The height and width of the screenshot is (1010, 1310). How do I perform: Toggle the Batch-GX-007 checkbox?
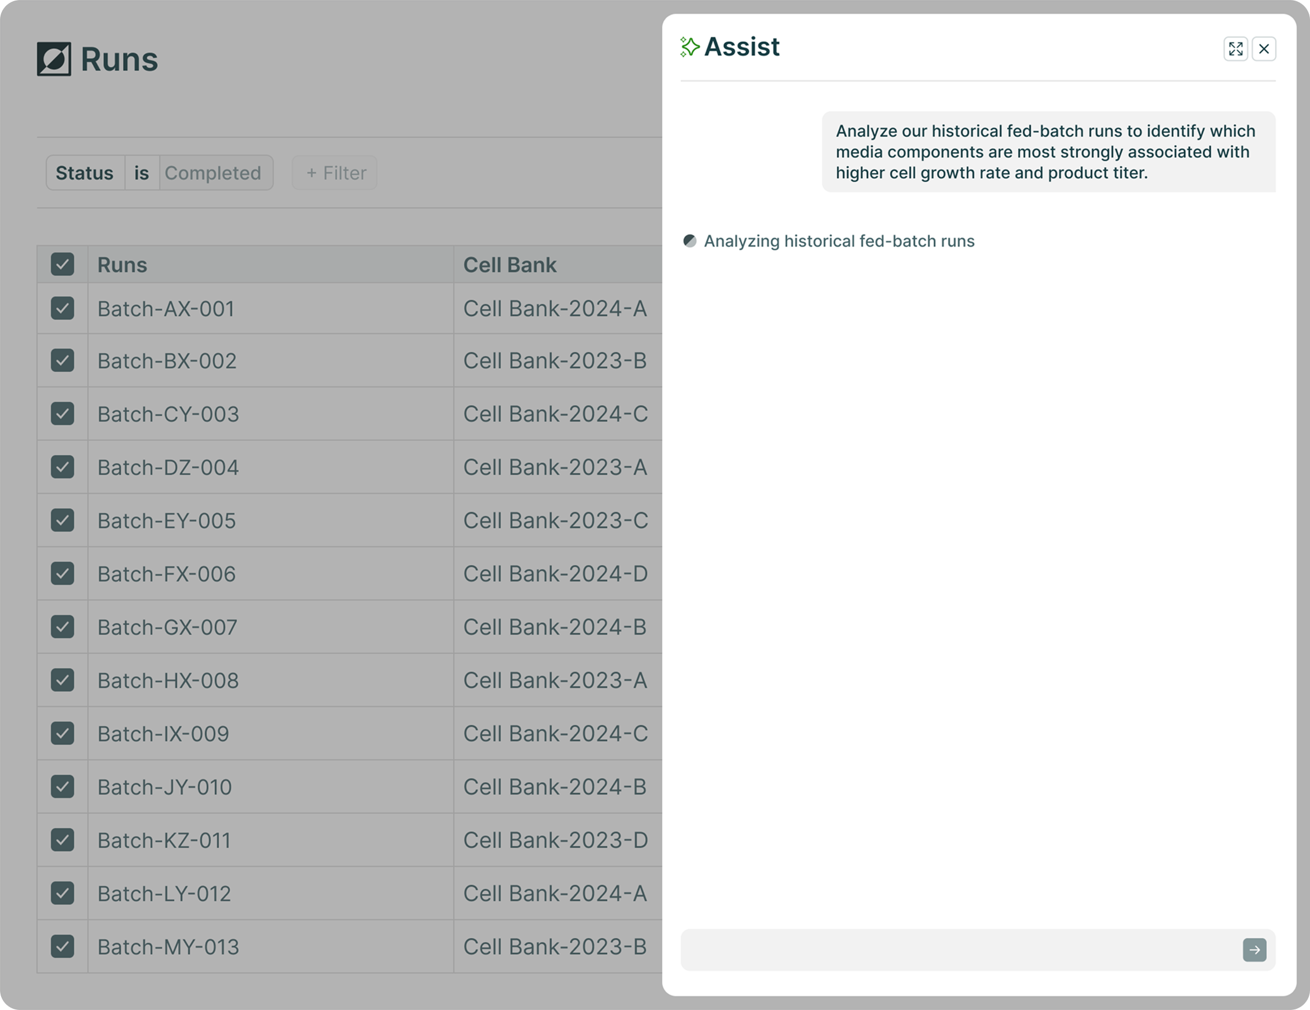[x=63, y=627]
